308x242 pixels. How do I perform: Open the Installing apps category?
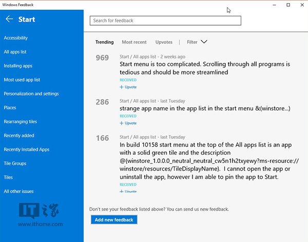coord(18,66)
